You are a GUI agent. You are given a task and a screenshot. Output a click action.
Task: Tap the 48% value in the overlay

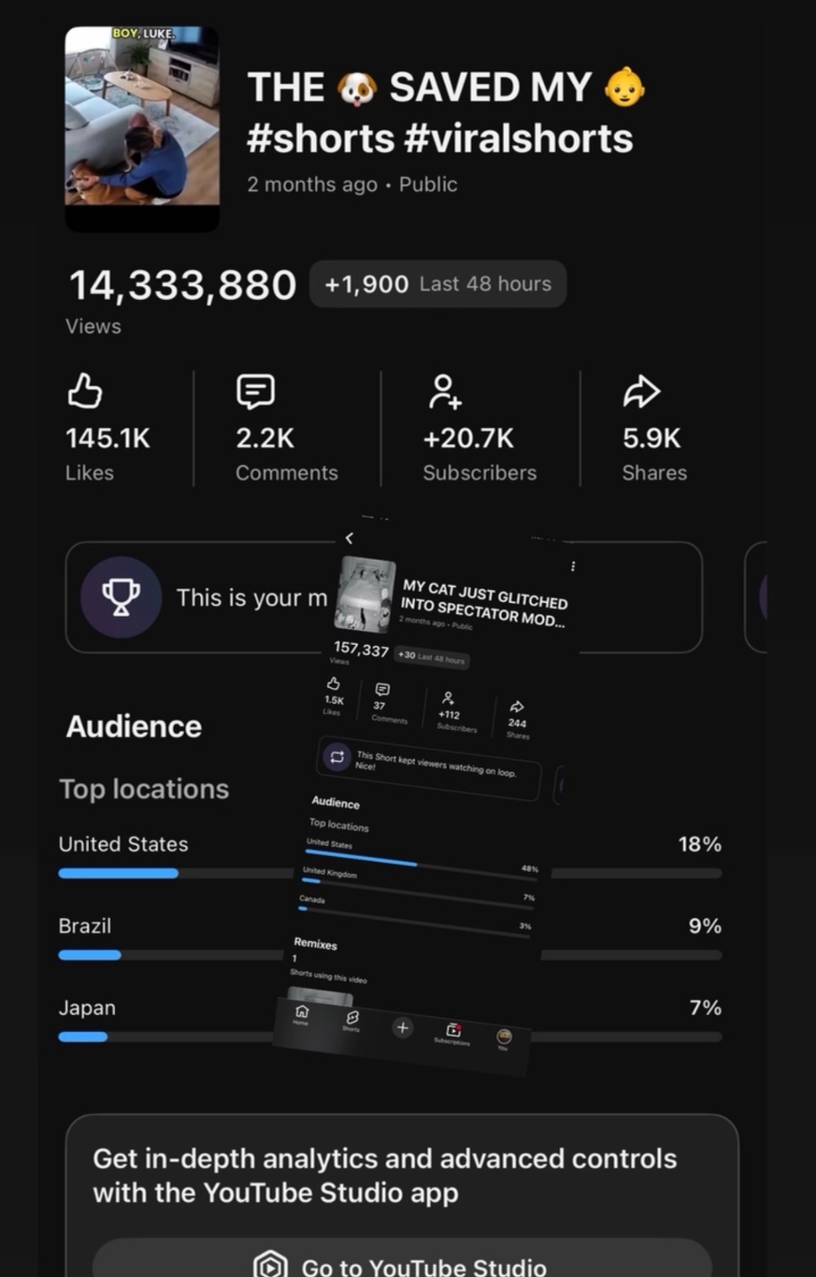point(530,869)
